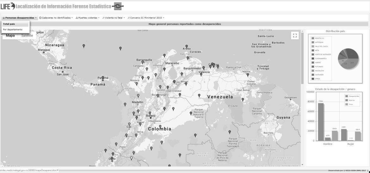This screenshot has width=370, height=173.
Task: Click the 20626 Hombre vivos bar
Action: 334,136
